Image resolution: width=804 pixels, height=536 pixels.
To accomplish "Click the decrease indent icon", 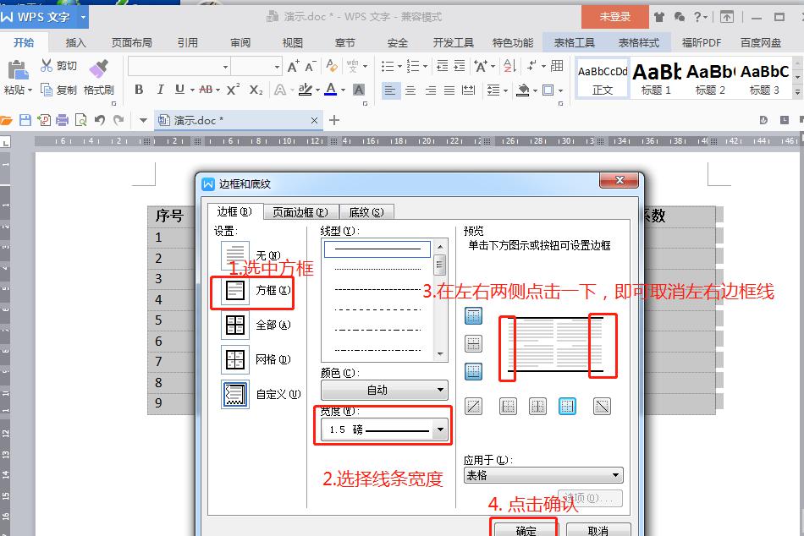I will [442, 66].
